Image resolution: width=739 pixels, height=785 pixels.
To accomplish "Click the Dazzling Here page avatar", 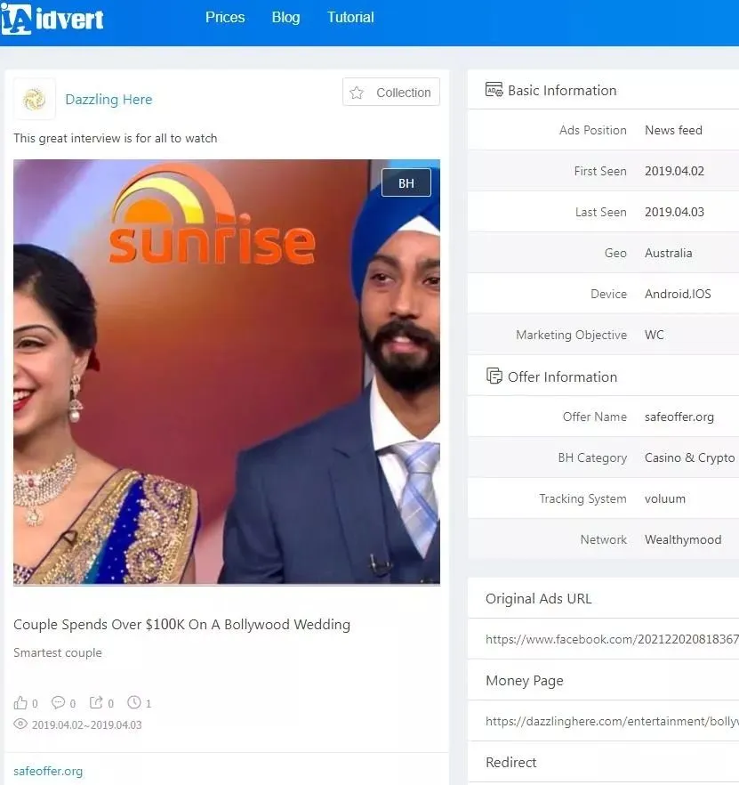I will tap(35, 99).
